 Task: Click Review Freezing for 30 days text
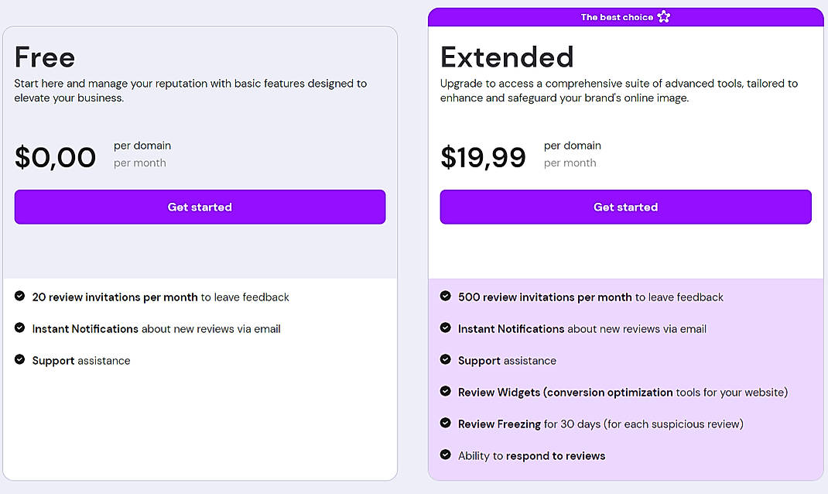coord(600,424)
